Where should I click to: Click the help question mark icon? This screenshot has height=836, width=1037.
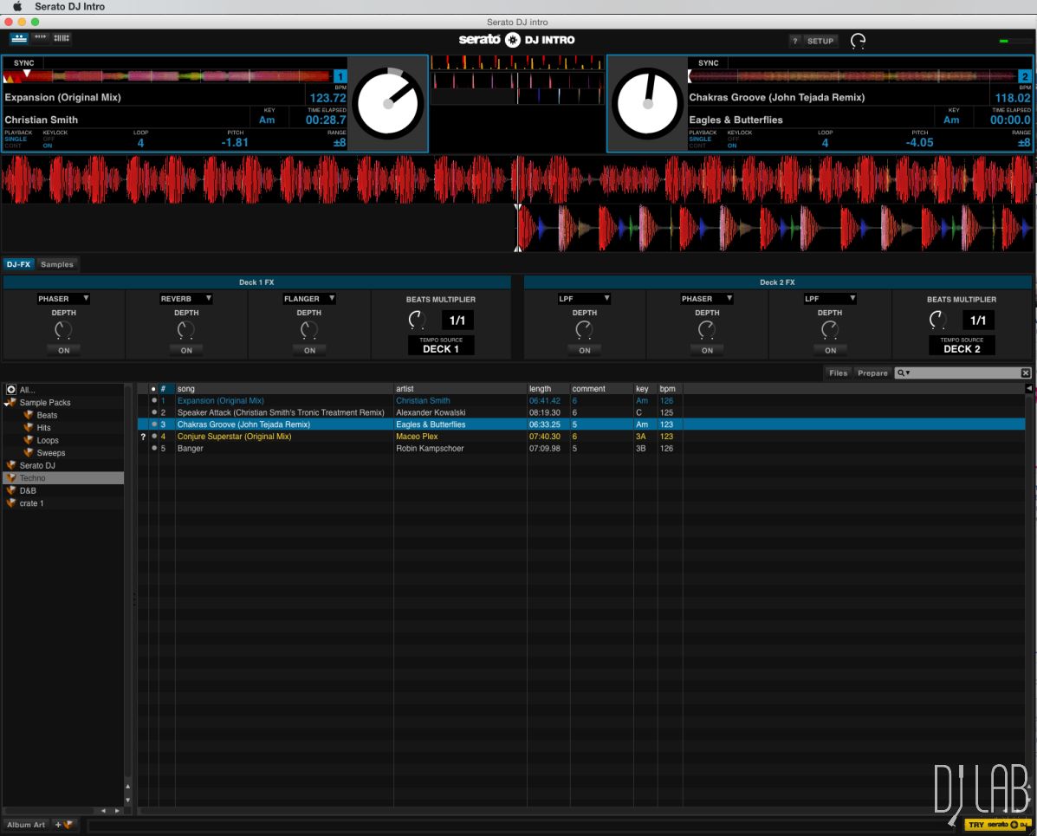794,41
